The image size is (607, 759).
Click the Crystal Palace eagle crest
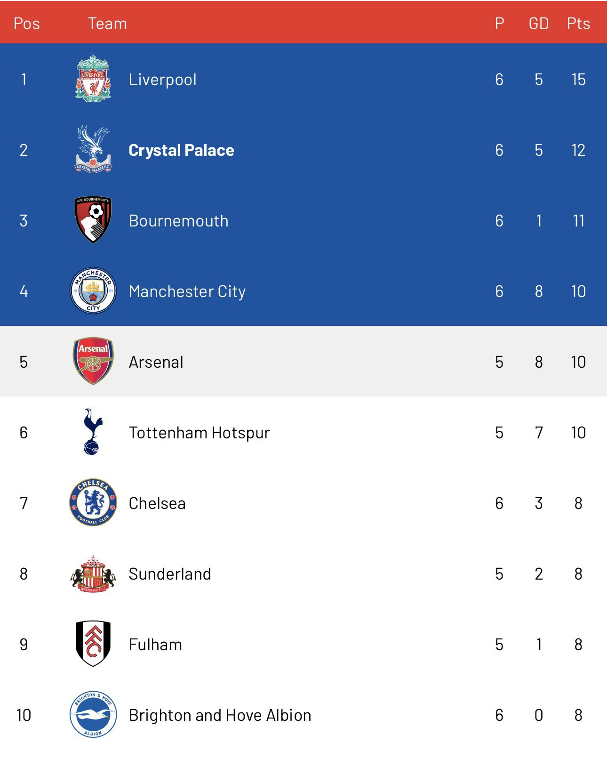(x=93, y=149)
